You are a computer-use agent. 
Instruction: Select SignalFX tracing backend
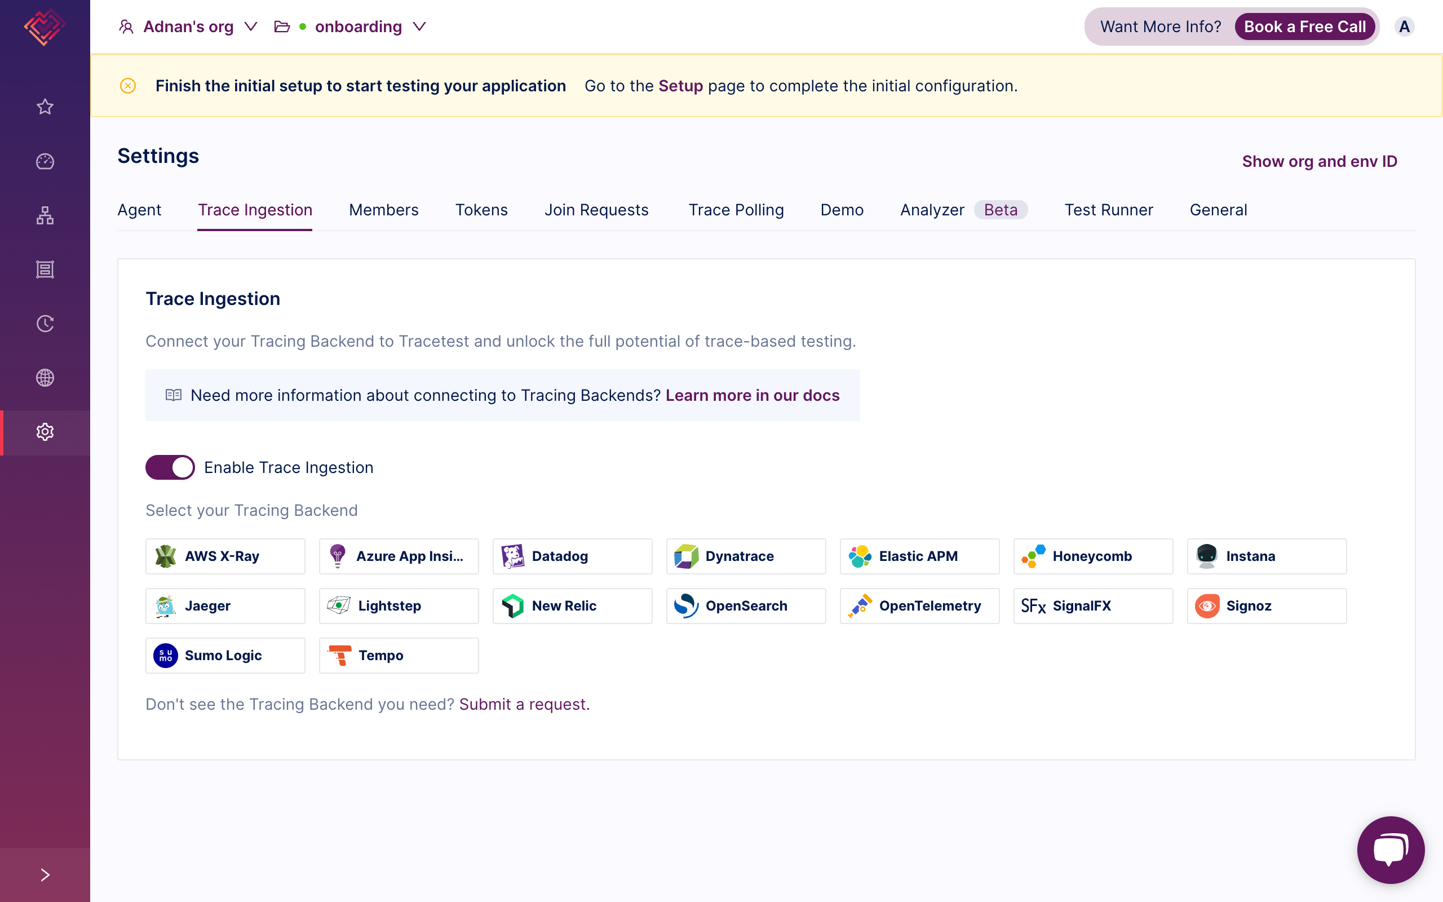pyautogui.click(x=1093, y=605)
